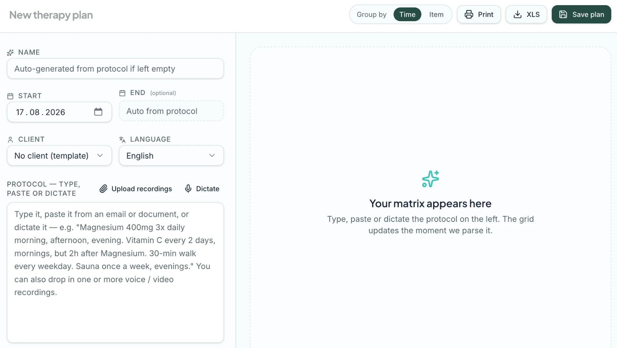The width and height of the screenshot is (617, 348).
Task: Click the floppy disk icon on Save plan
Action: pyautogui.click(x=563, y=14)
